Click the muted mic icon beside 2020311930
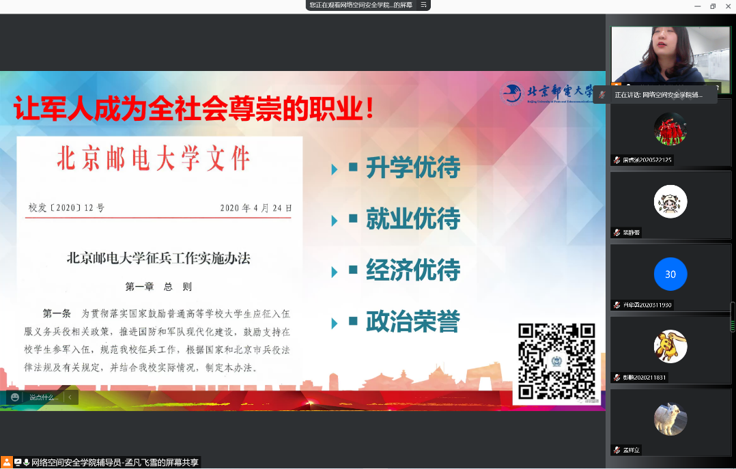Viewport: 736px width, 469px height. click(x=617, y=305)
